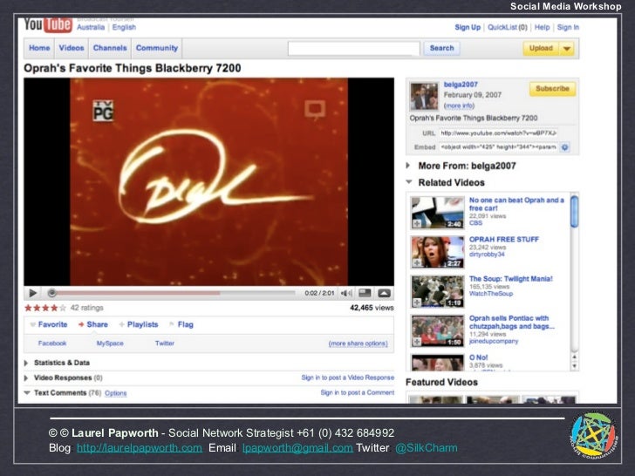635x476 pixels.
Task: Add The Soup Twilight Mania to QuickList
Action: point(417,303)
